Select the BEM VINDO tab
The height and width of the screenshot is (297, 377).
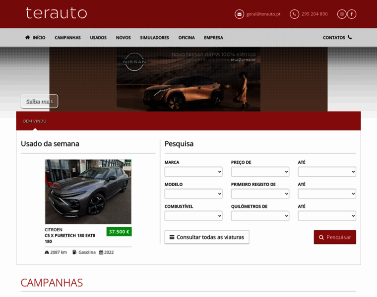[35, 121]
